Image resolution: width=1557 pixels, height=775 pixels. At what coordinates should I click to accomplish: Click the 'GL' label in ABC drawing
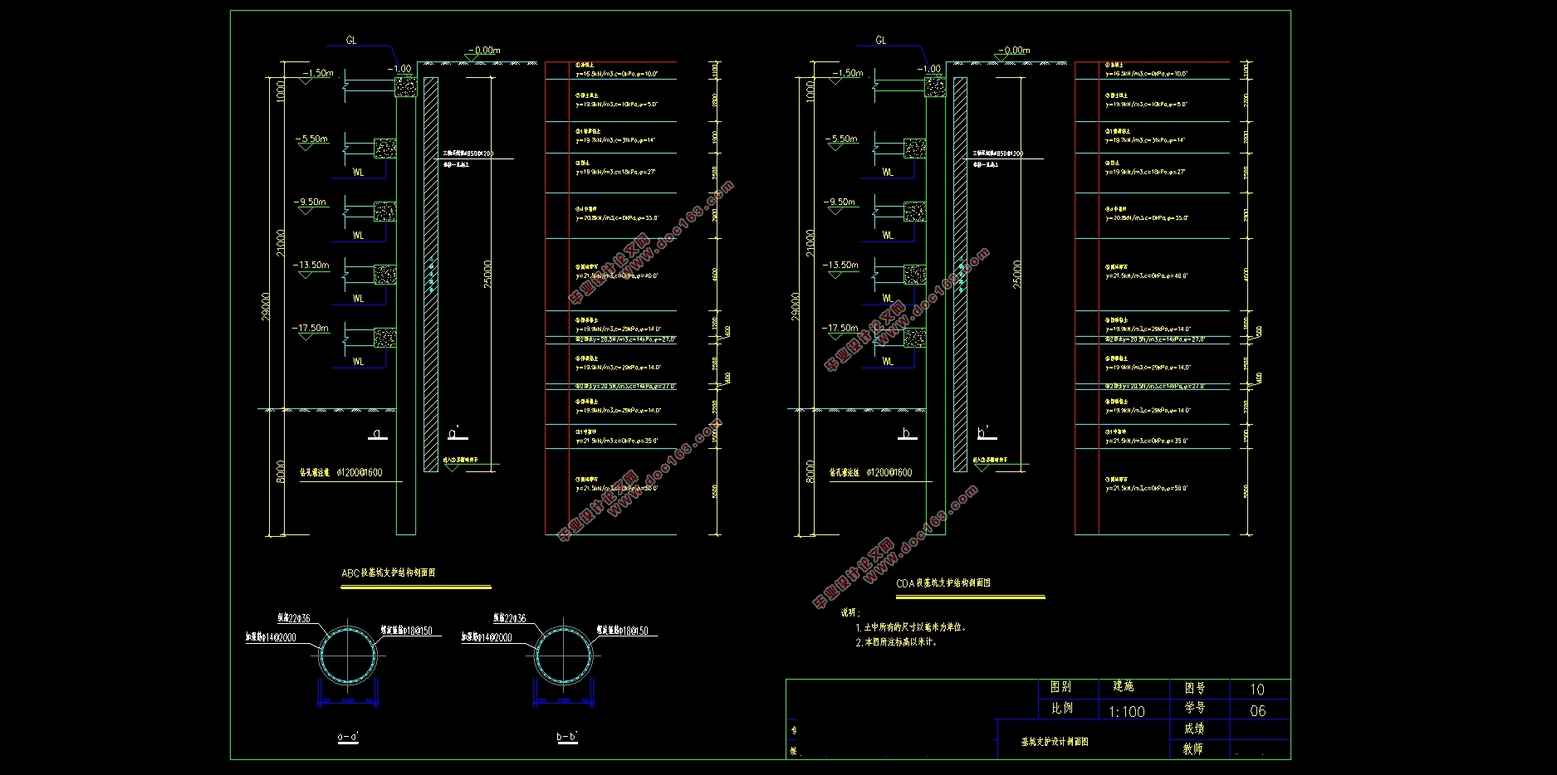(x=351, y=40)
